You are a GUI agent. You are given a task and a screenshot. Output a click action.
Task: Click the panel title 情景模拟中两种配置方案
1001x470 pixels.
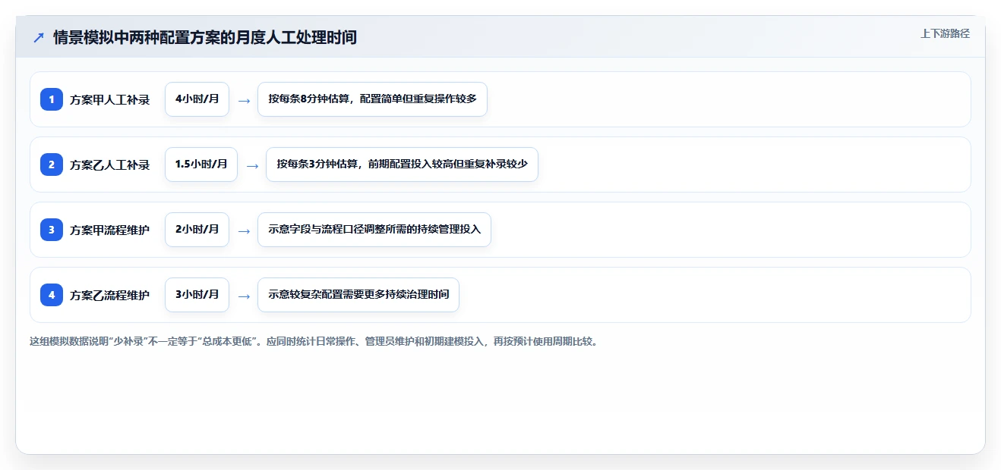(205, 37)
